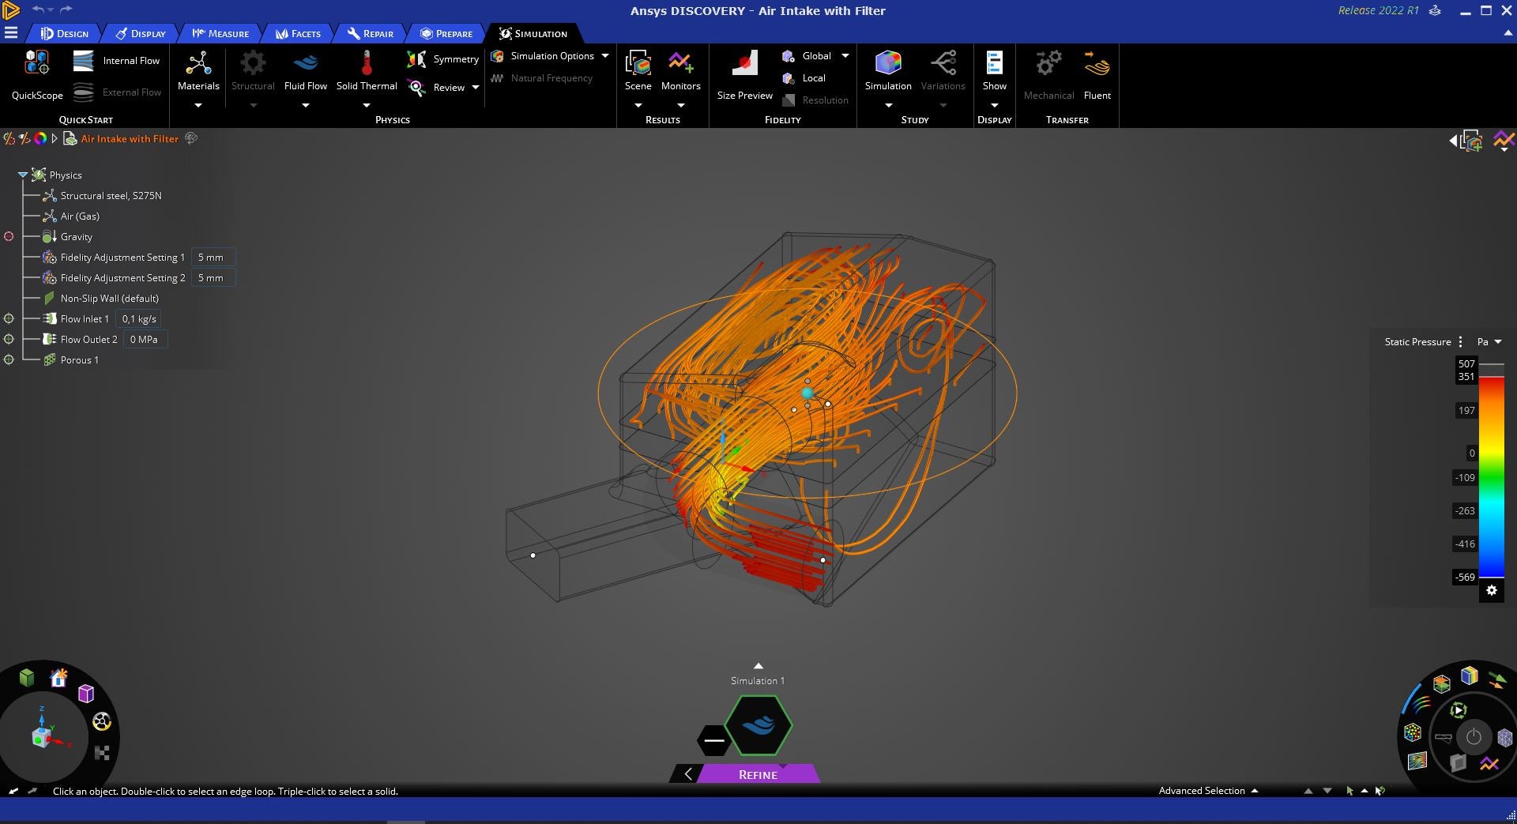Screen dimensions: 1517x824
Task: Go back with the left chevron button
Action: coord(688,774)
